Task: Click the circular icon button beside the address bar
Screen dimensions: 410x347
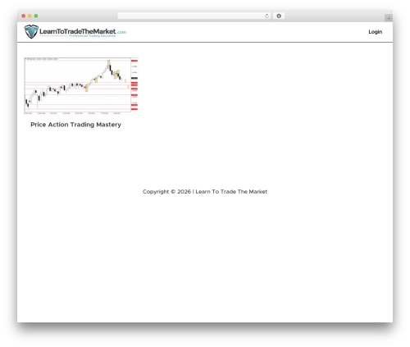Action: click(279, 16)
